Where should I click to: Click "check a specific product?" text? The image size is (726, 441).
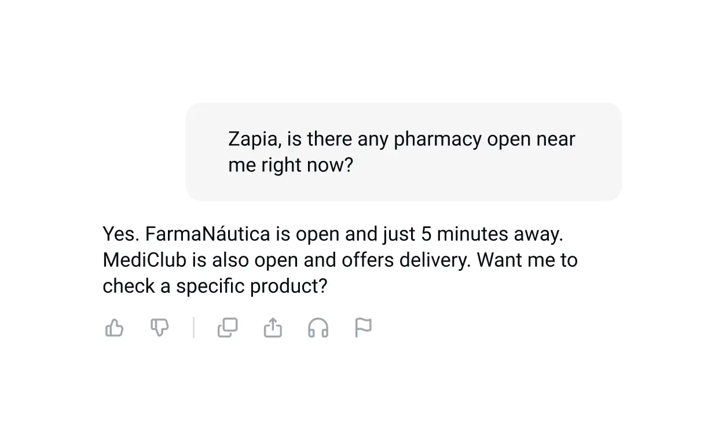tap(215, 286)
